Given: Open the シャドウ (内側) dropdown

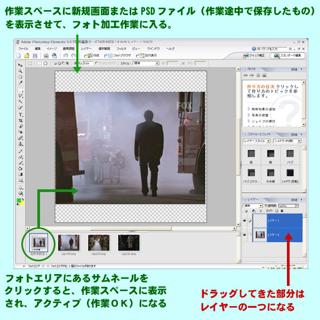Looking at the screenshot, I should pos(287,141).
